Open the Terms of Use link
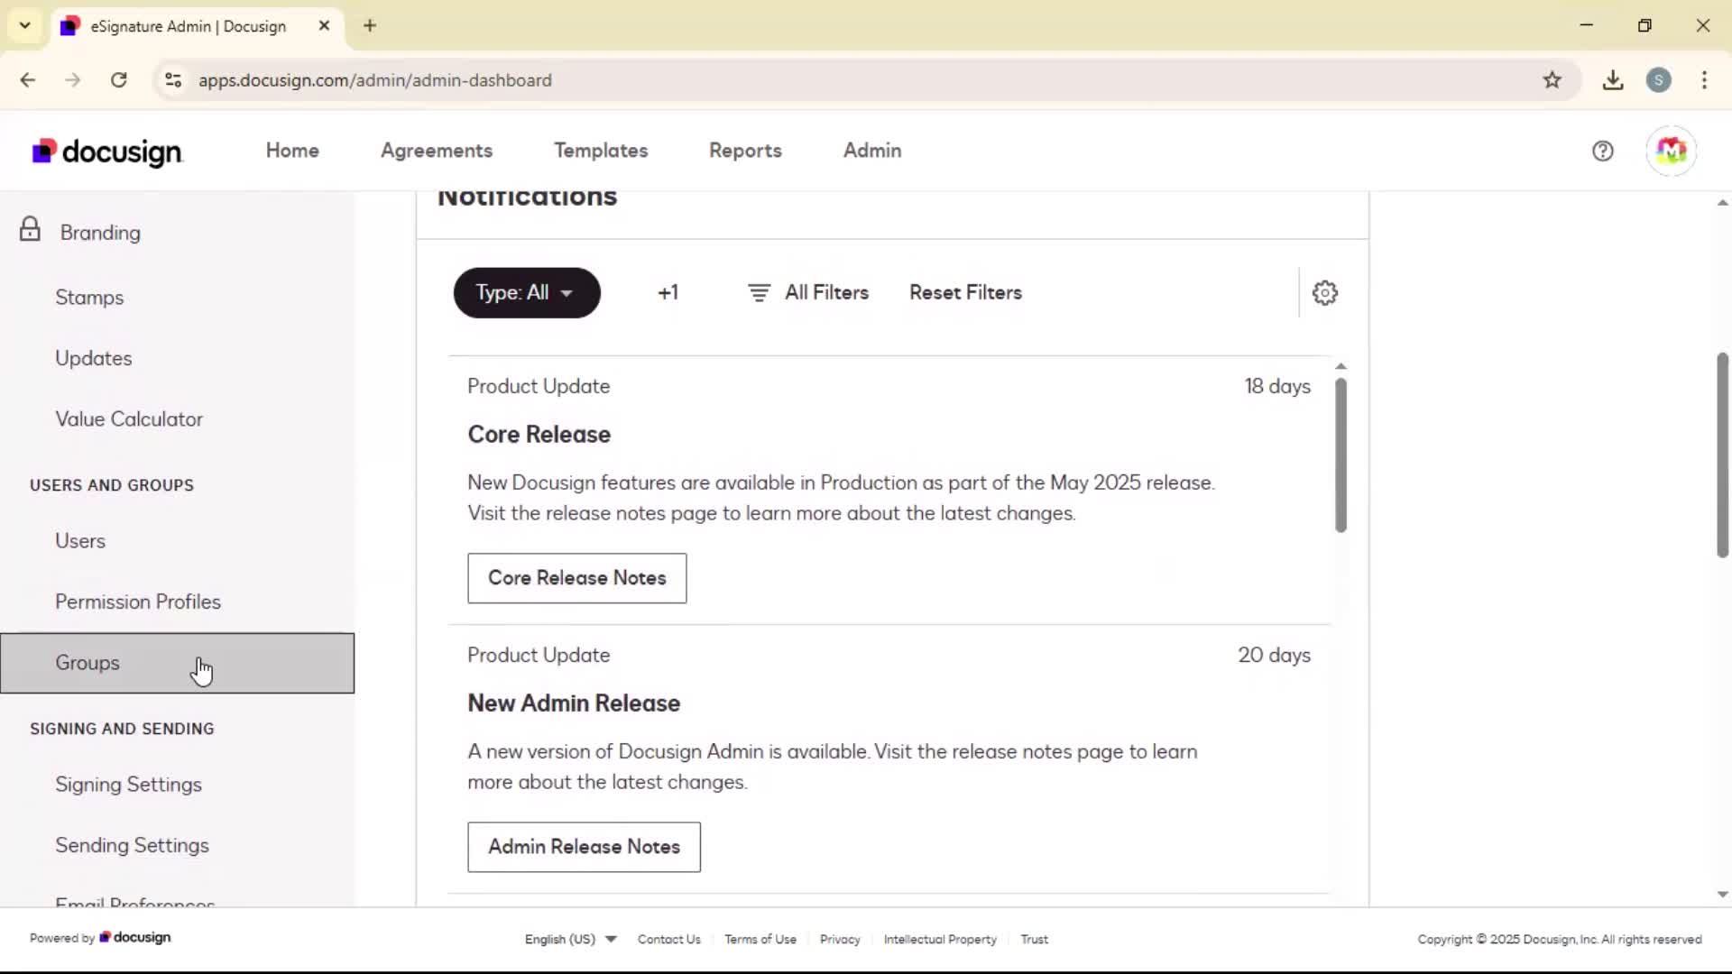 [x=760, y=939]
